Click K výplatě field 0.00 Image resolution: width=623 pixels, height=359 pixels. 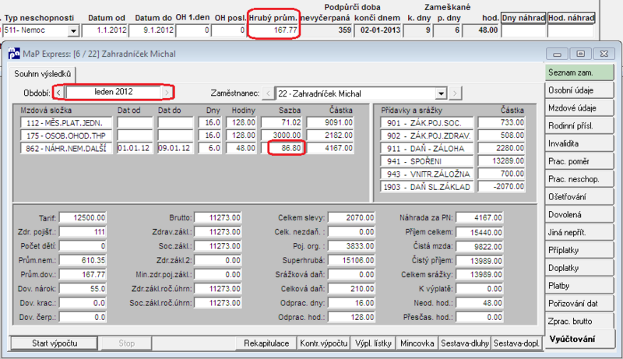480,289
